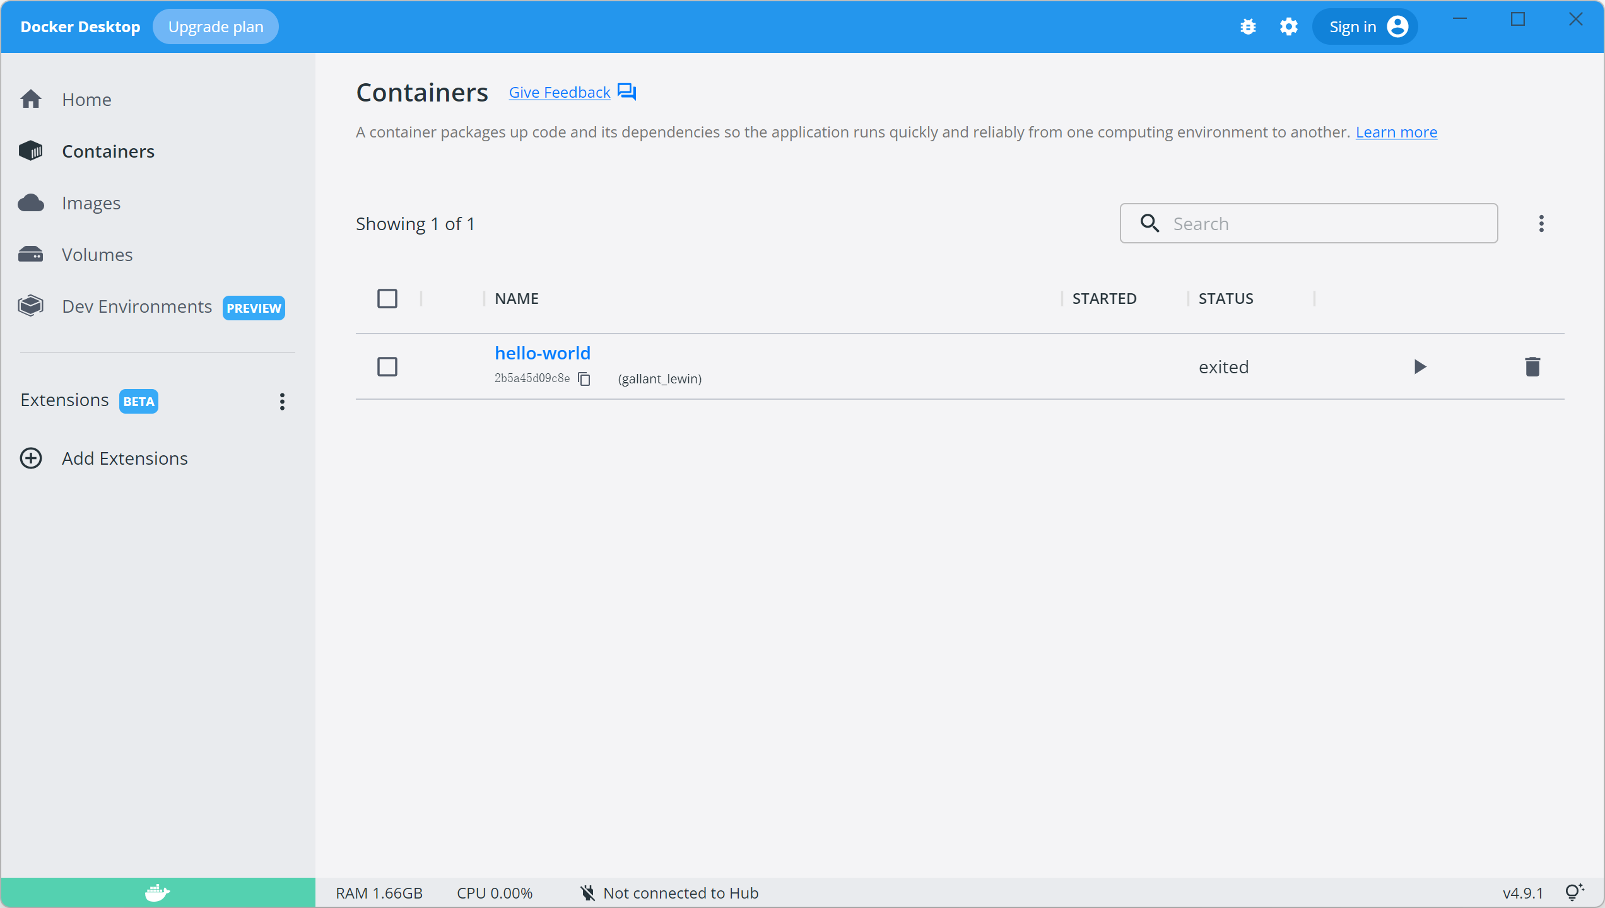
Task: Toggle the select-all containers checkbox
Action: [387, 298]
